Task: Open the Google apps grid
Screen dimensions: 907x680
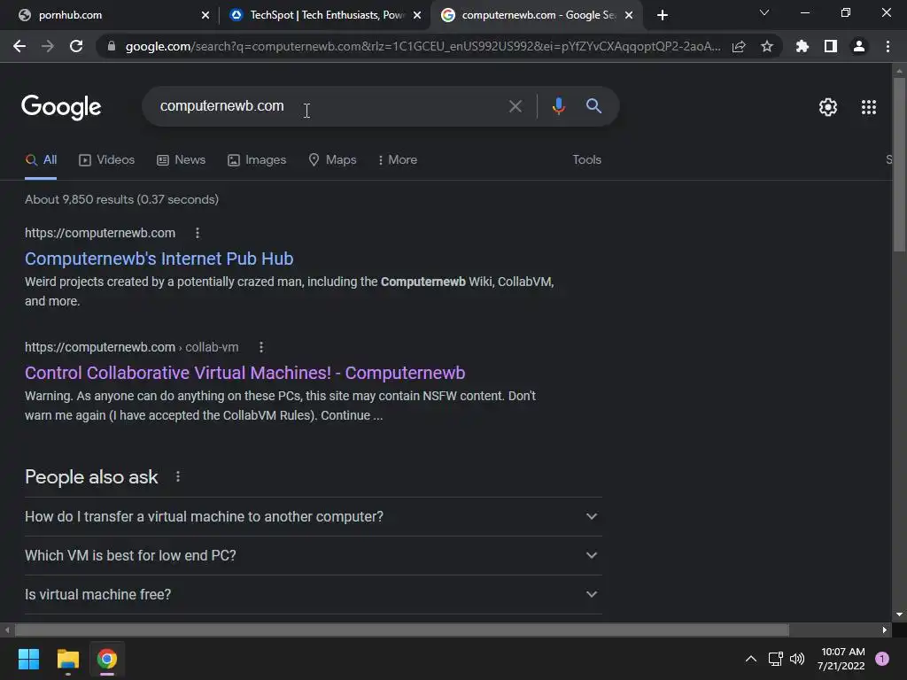Action: tap(869, 107)
